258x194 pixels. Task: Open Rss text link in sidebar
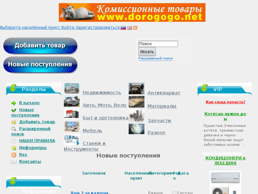click(x=23, y=154)
